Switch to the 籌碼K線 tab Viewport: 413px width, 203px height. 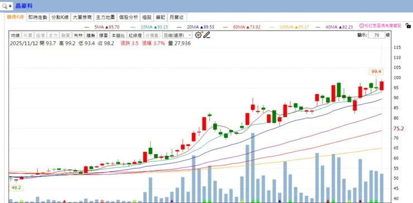pyautogui.click(x=15, y=17)
